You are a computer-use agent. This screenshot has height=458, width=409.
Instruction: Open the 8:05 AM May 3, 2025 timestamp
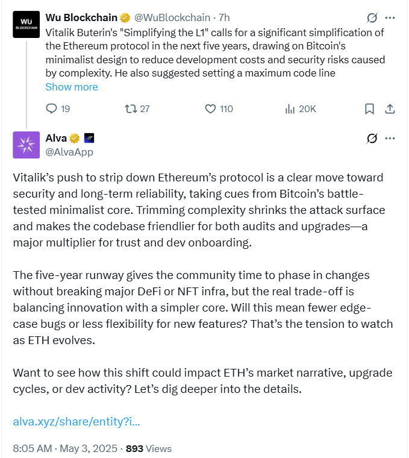click(x=65, y=448)
